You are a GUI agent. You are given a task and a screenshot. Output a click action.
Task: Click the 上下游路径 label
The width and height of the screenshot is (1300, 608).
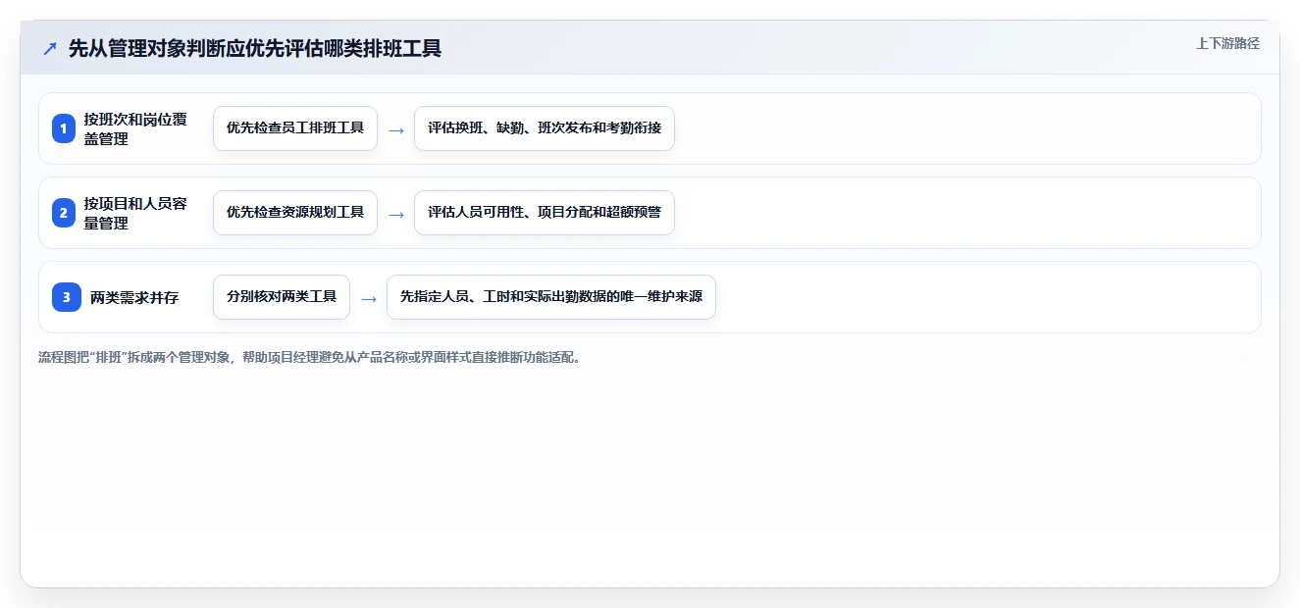pyautogui.click(x=1227, y=43)
